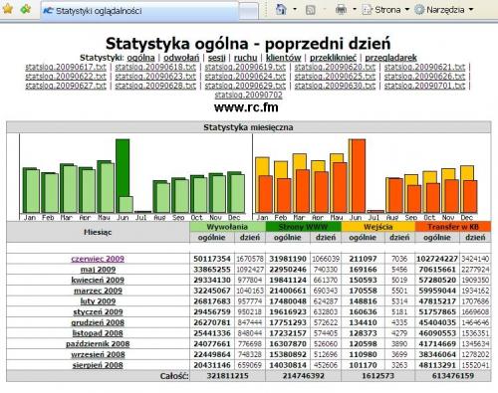Screen dimensions: 498x393
Task: Expand the Strona menu arrow
Action: 407,10
